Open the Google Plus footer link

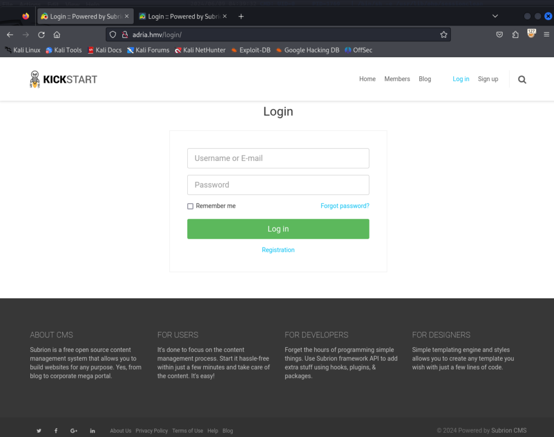[74, 431]
